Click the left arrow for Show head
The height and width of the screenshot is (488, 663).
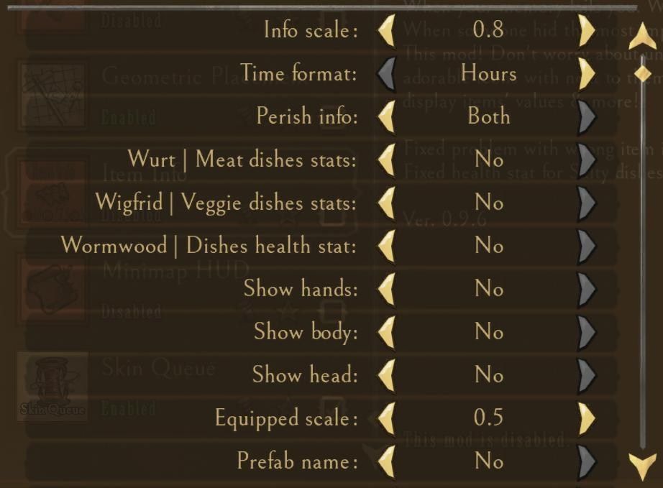387,375
